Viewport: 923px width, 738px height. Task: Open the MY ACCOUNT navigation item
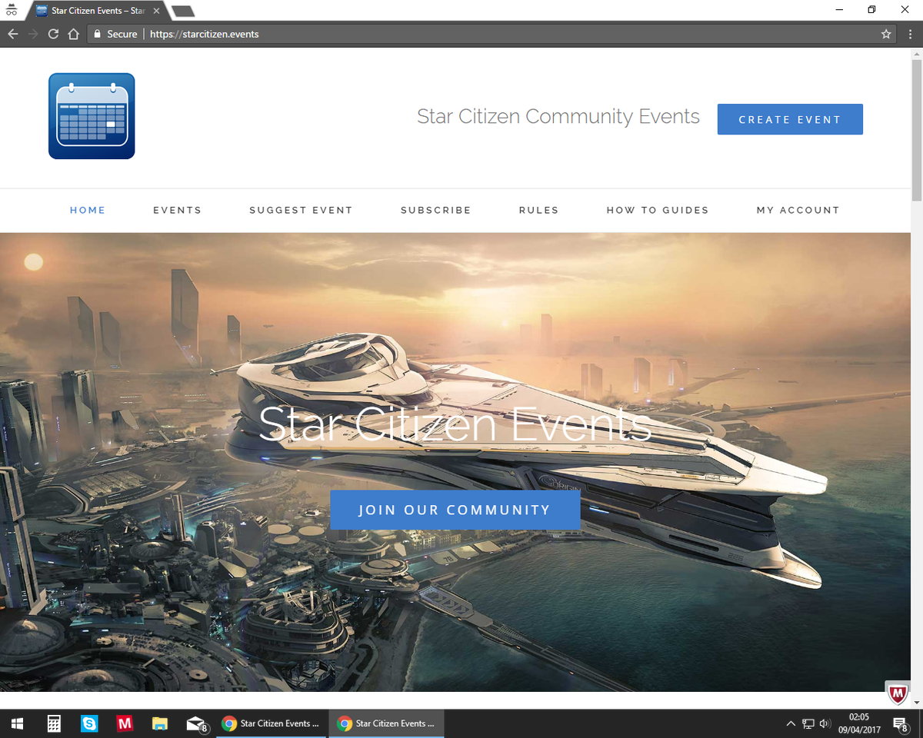[798, 210]
